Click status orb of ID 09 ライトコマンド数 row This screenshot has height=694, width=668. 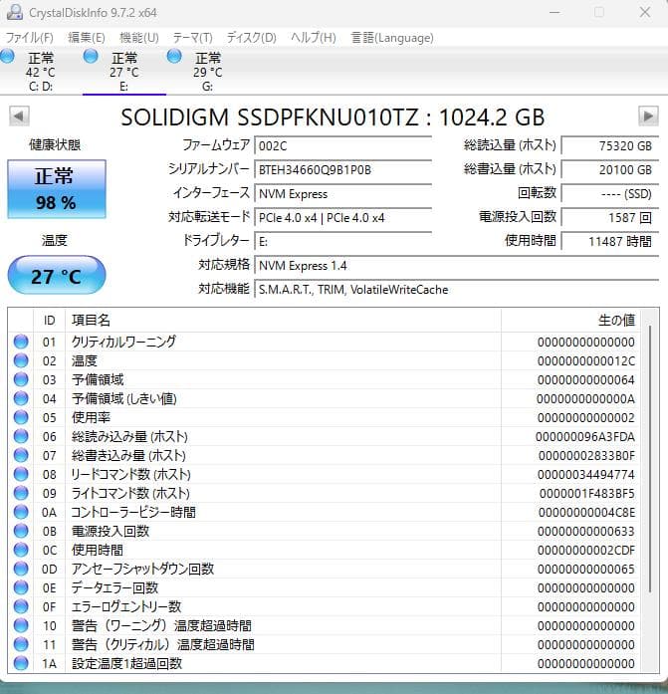[21, 493]
